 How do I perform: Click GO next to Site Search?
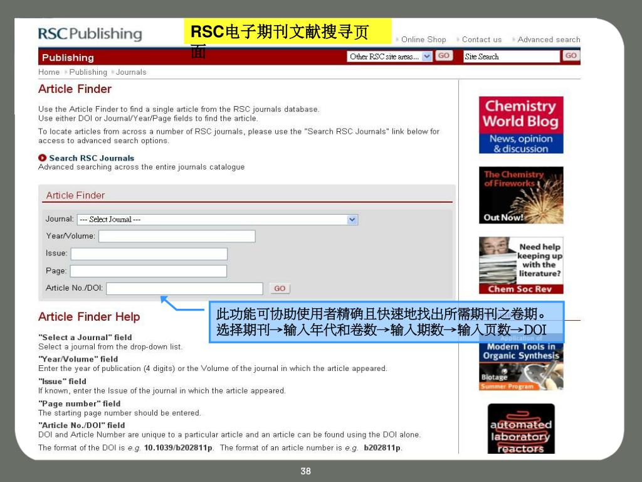[571, 56]
